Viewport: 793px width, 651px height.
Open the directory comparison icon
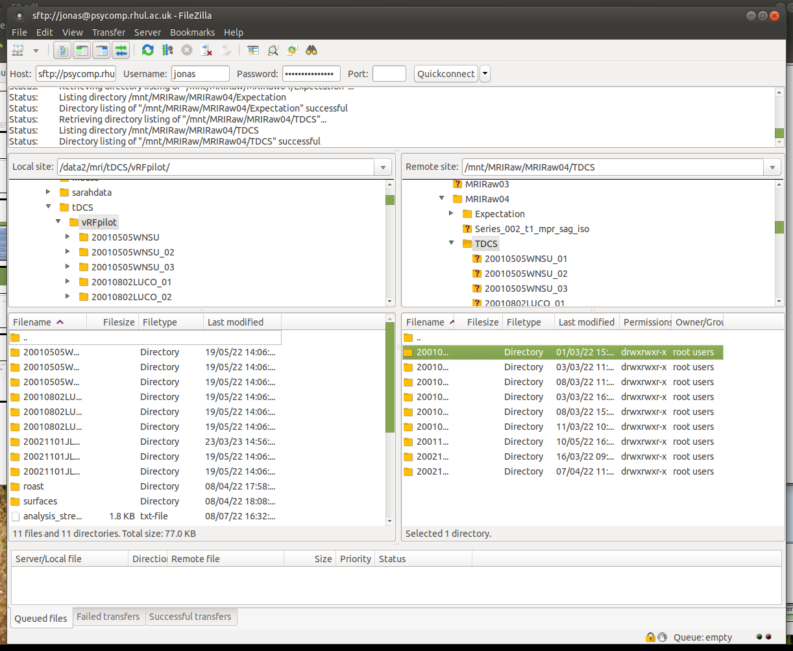point(253,50)
